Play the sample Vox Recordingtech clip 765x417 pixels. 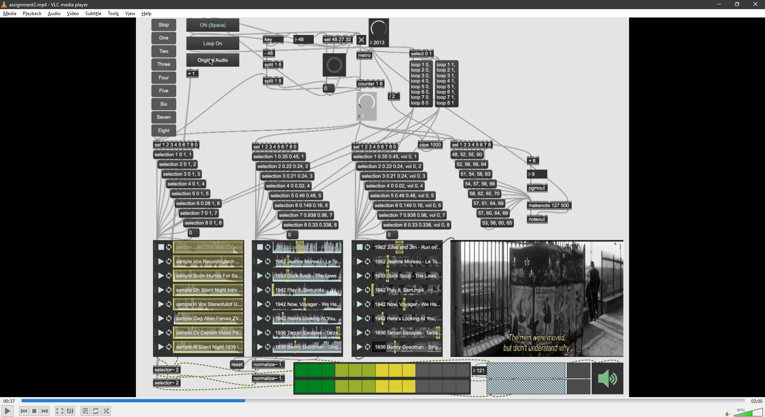click(x=161, y=261)
